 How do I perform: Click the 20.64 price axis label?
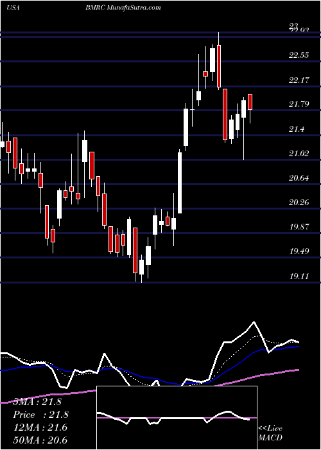(299, 178)
